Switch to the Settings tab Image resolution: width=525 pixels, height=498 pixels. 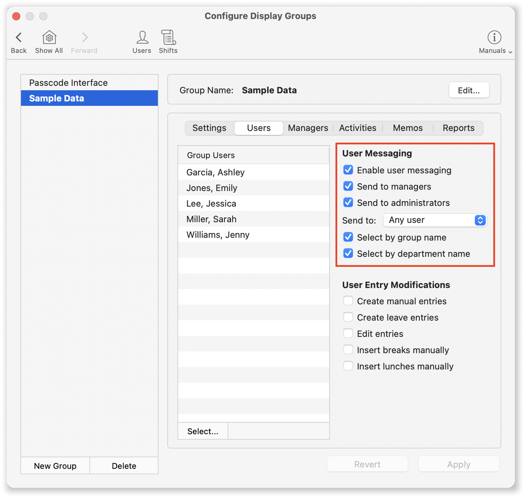209,128
